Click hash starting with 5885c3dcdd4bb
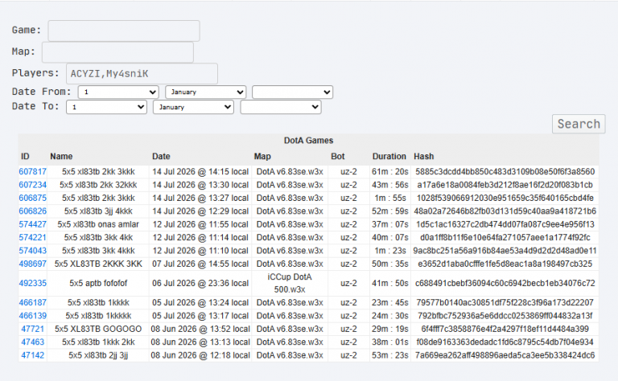This screenshot has width=618, height=381. coord(505,171)
